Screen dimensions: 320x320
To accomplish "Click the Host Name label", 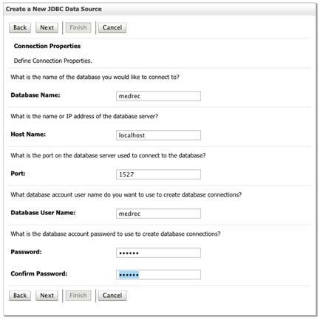I will [28, 135].
